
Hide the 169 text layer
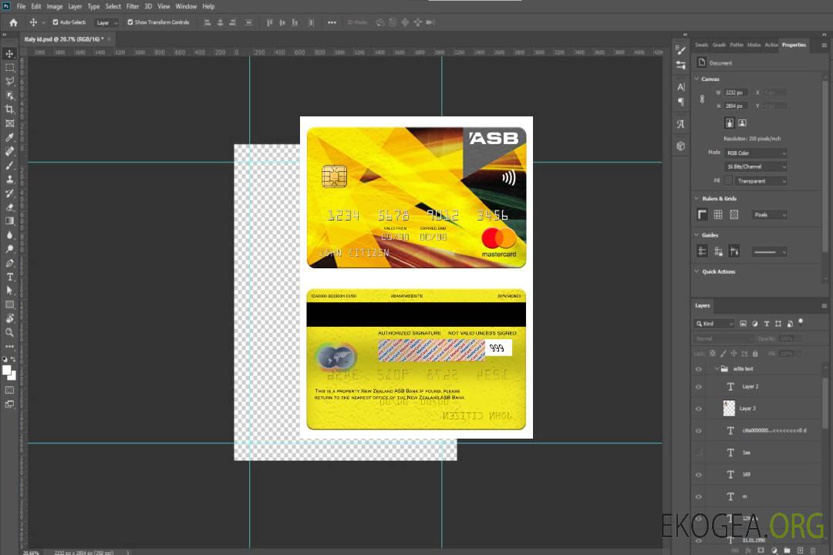coord(699,475)
